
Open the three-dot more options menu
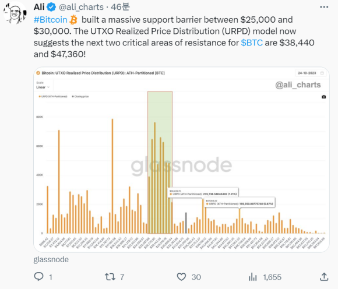(x=324, y=7)
